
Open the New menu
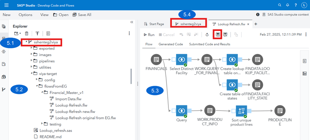7,15
